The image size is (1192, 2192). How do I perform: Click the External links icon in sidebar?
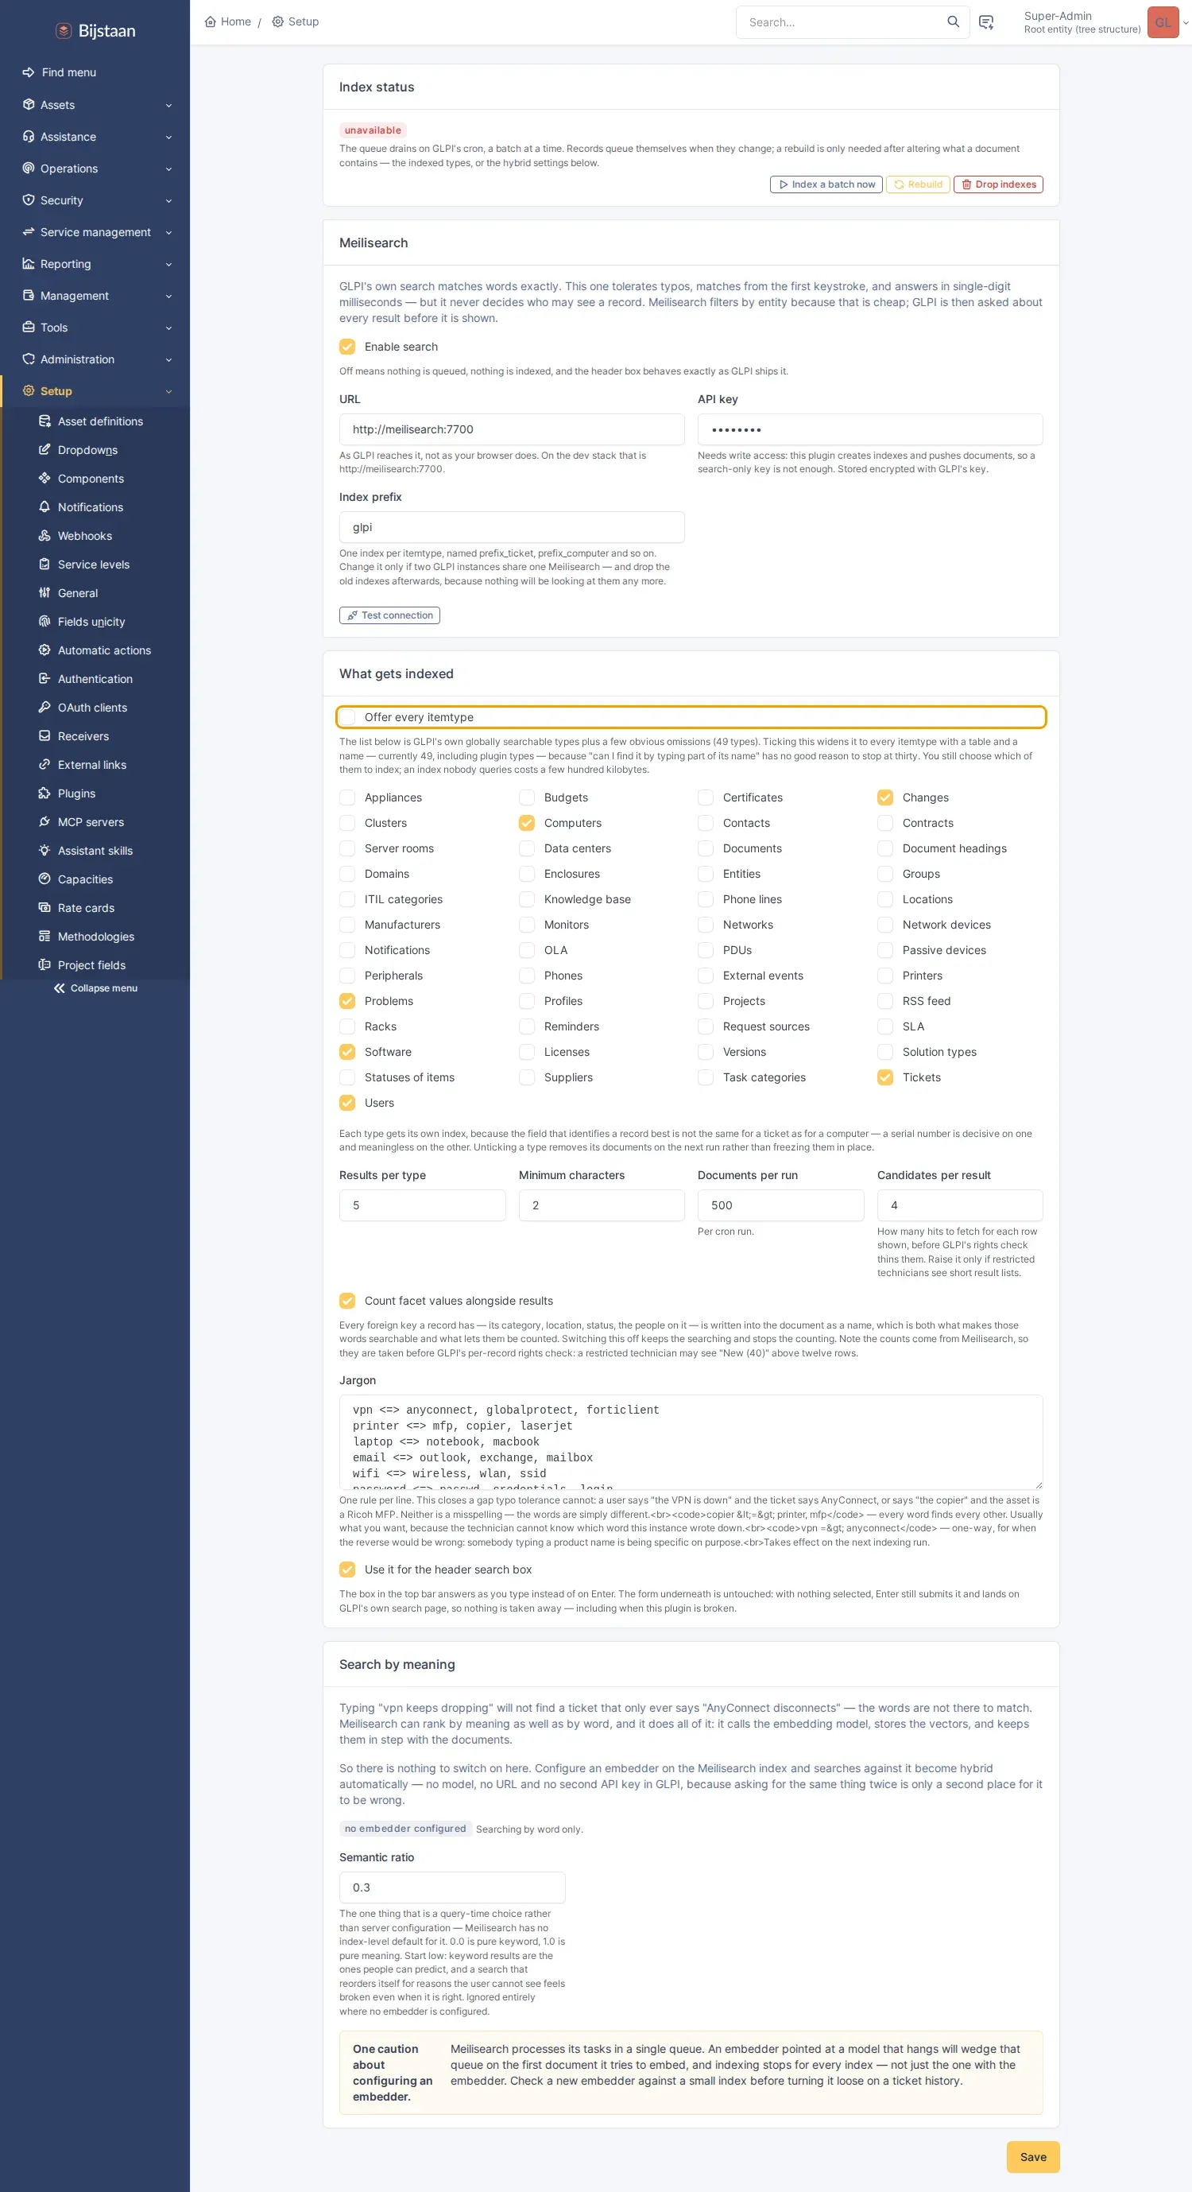pos(45,764)
